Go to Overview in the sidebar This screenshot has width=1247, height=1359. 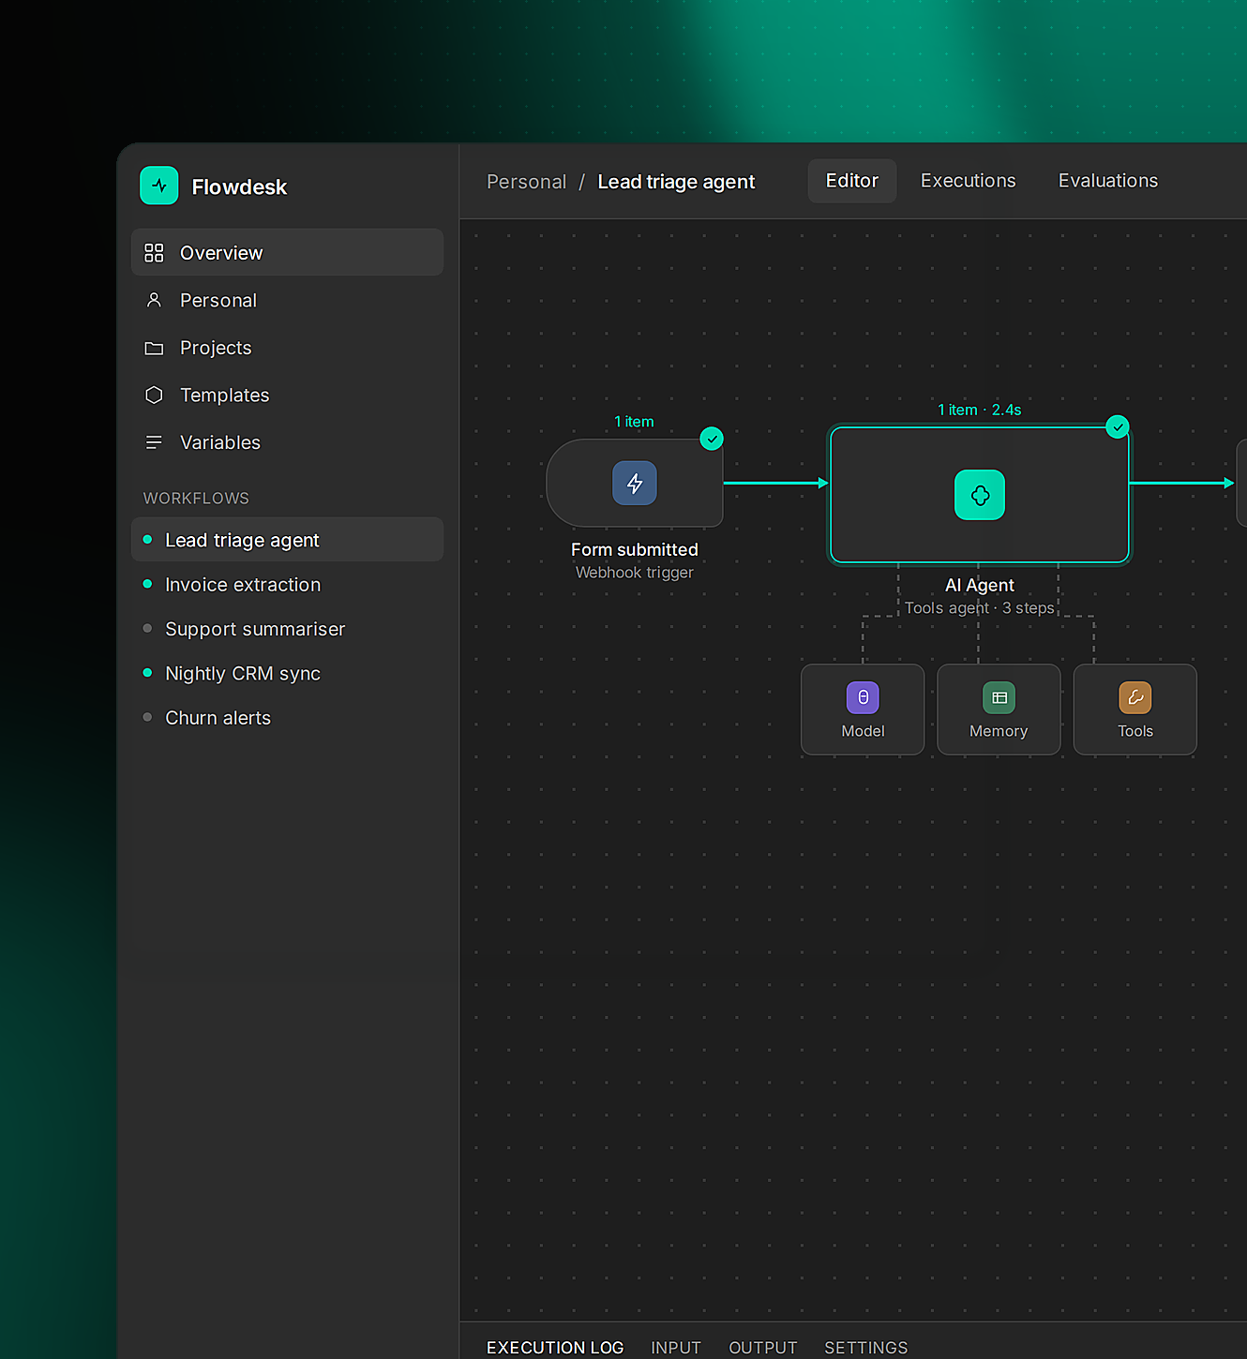[287, 252]
